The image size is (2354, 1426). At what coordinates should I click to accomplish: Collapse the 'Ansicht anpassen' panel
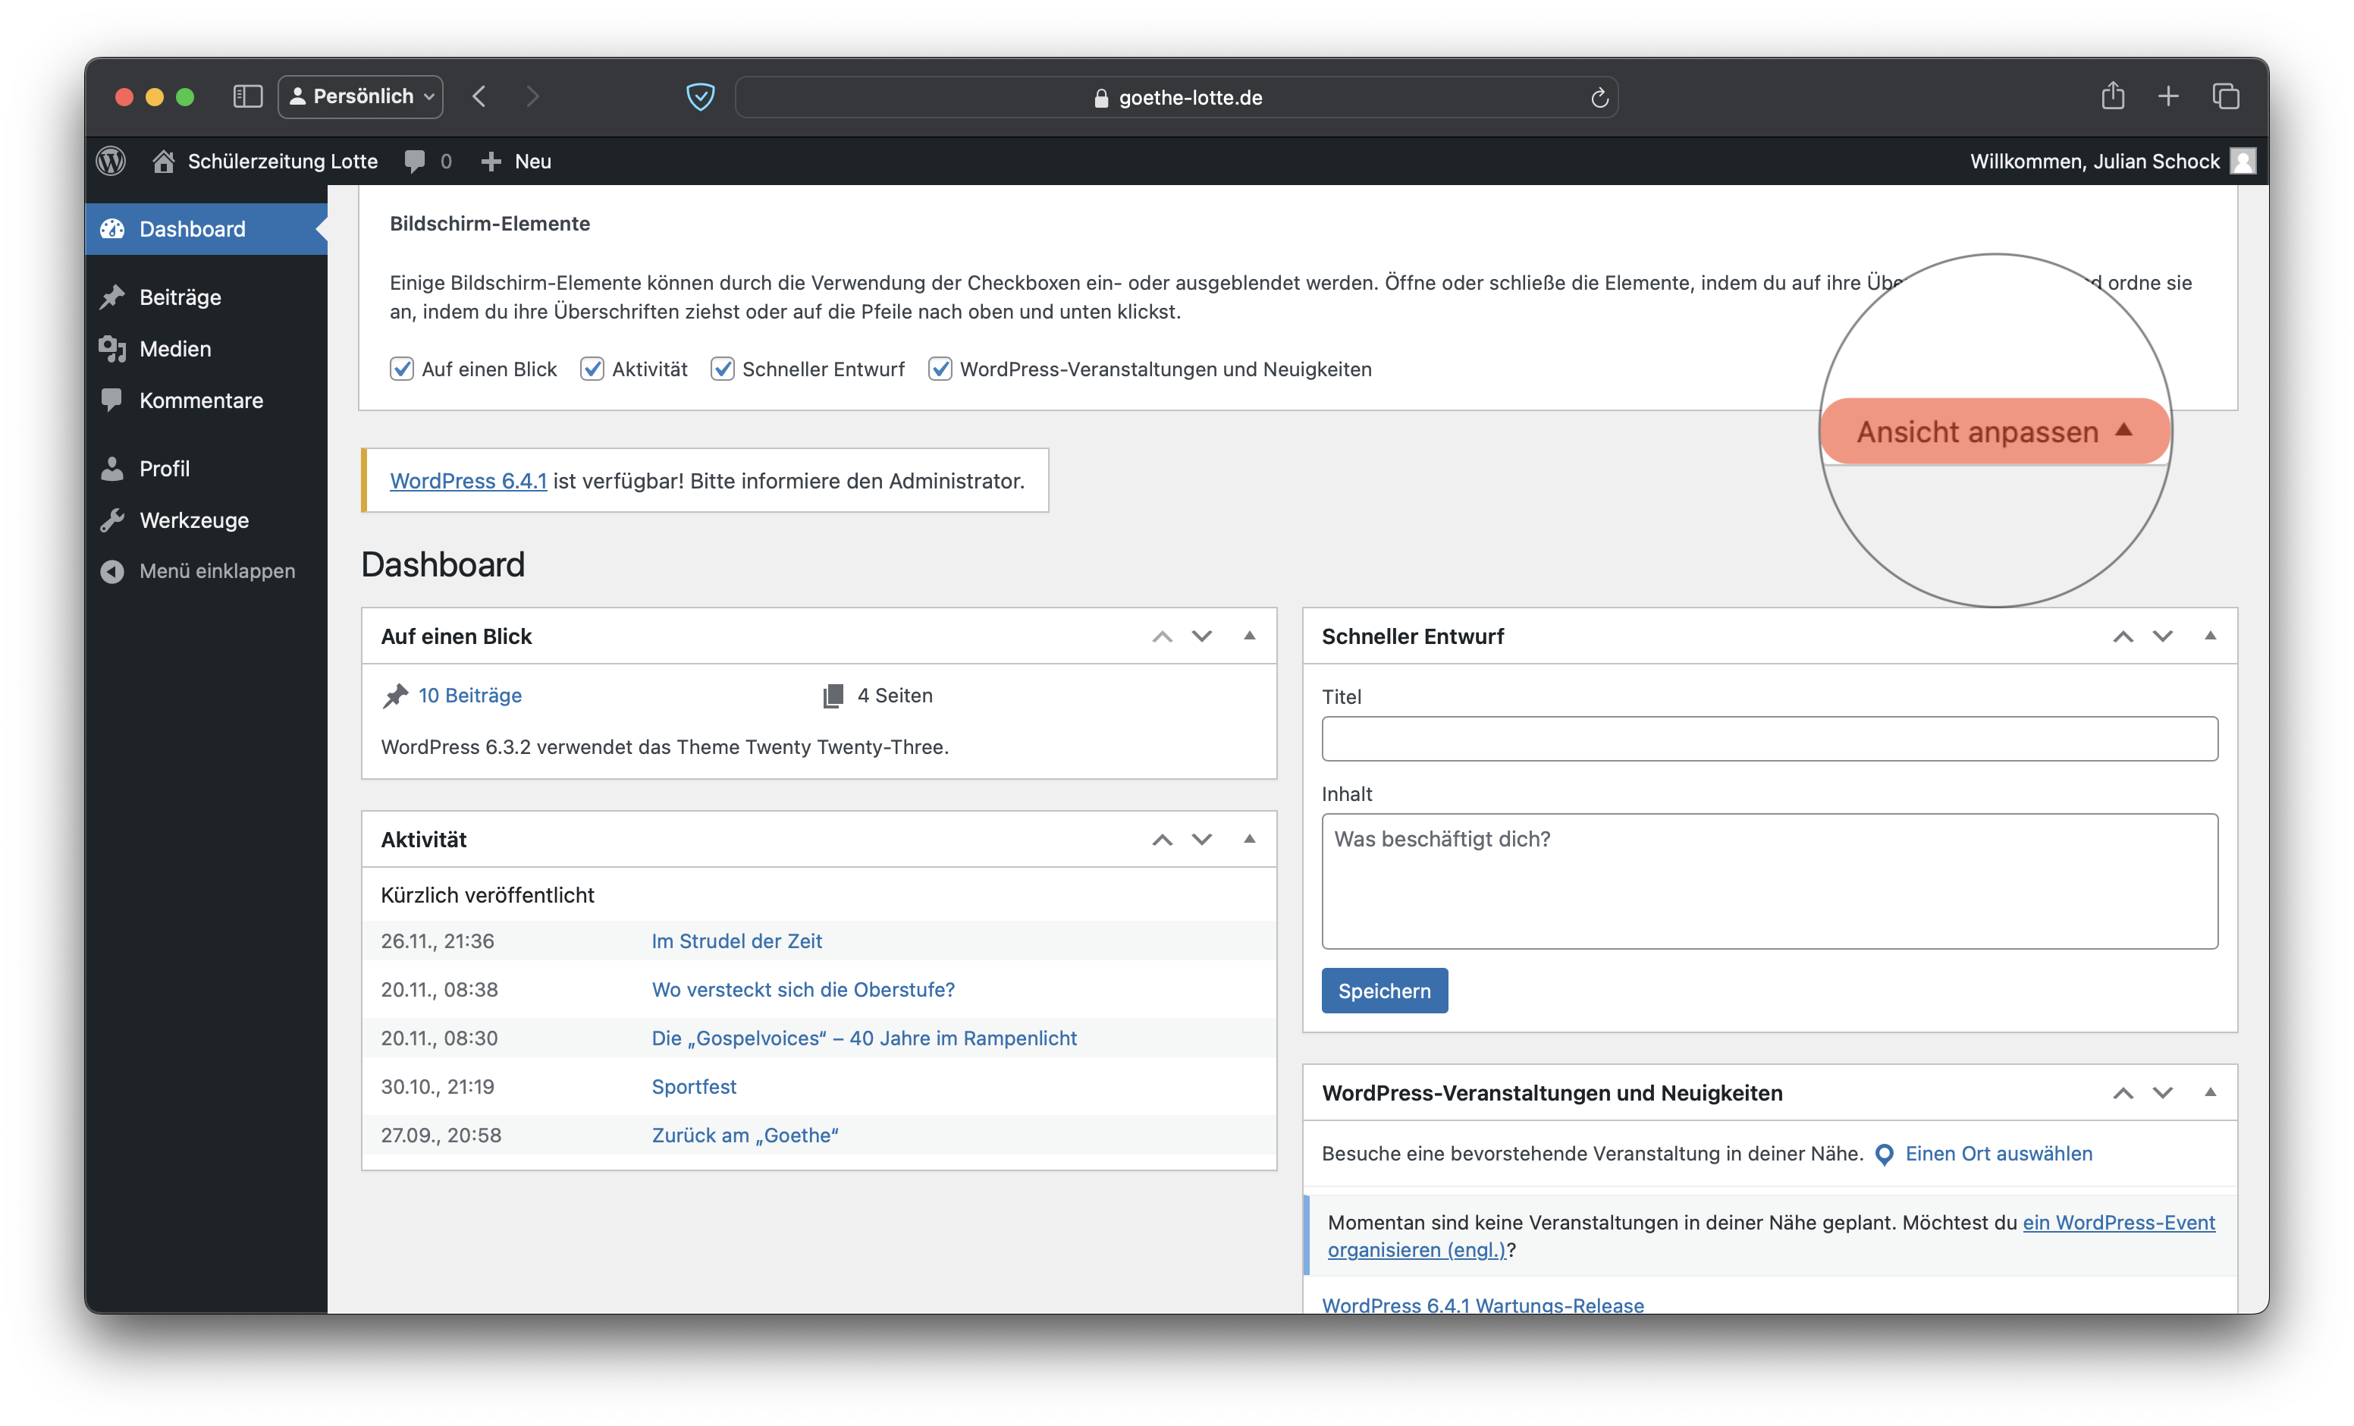pyautogui.click(x=1994, y=432)
